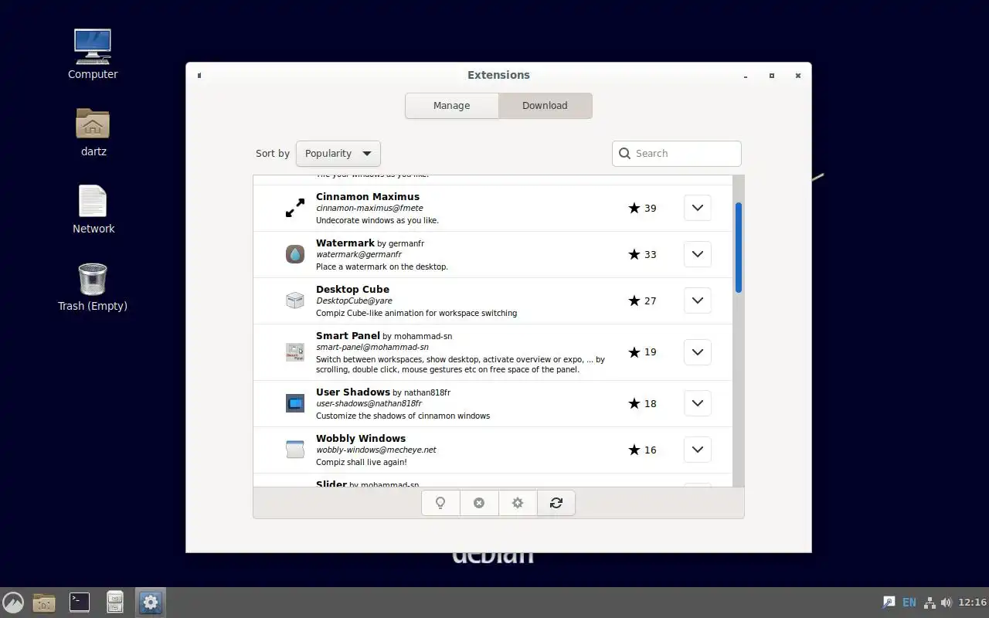This screenshot has width=989, height=618.
Task: Click the search magnifier tray icon
Action: point(889,603)
